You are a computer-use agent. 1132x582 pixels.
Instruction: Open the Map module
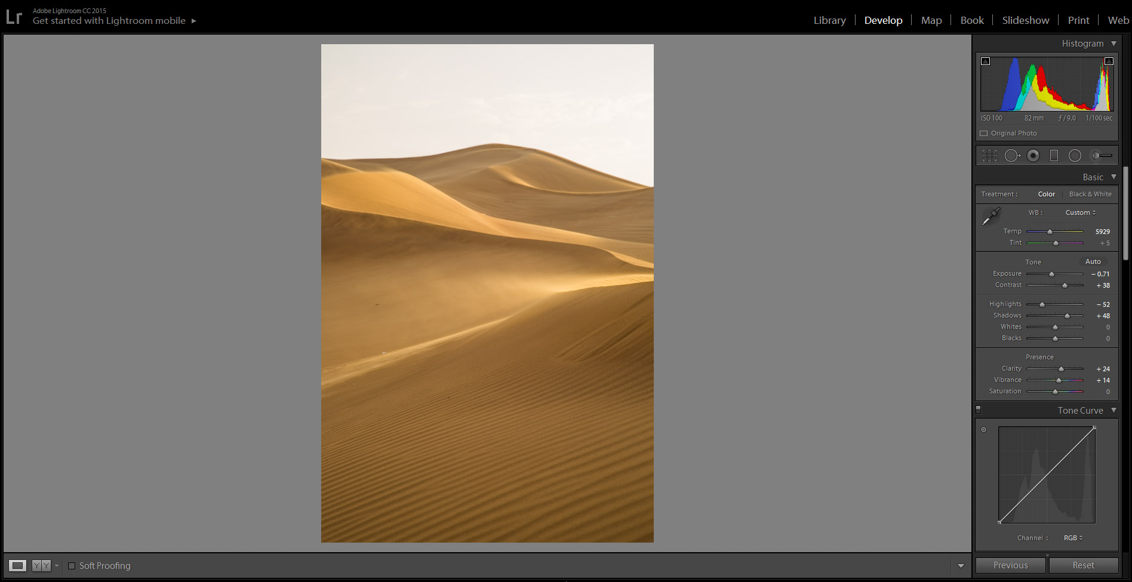(x=931, y=20)
